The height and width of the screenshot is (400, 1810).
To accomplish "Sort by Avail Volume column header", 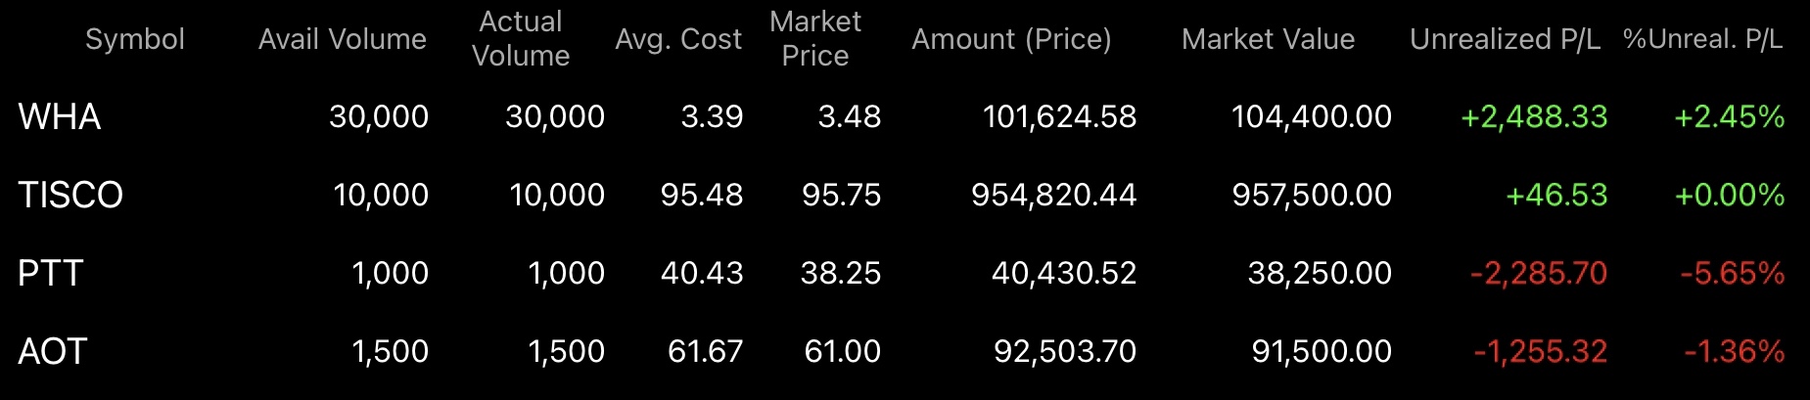I will 343,39.
